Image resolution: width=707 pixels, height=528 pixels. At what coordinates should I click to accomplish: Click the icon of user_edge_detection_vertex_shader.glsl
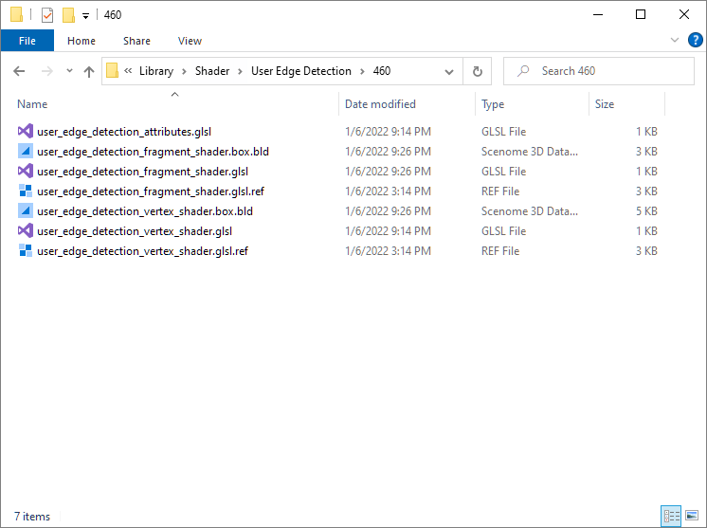click(x=26, y=230)
